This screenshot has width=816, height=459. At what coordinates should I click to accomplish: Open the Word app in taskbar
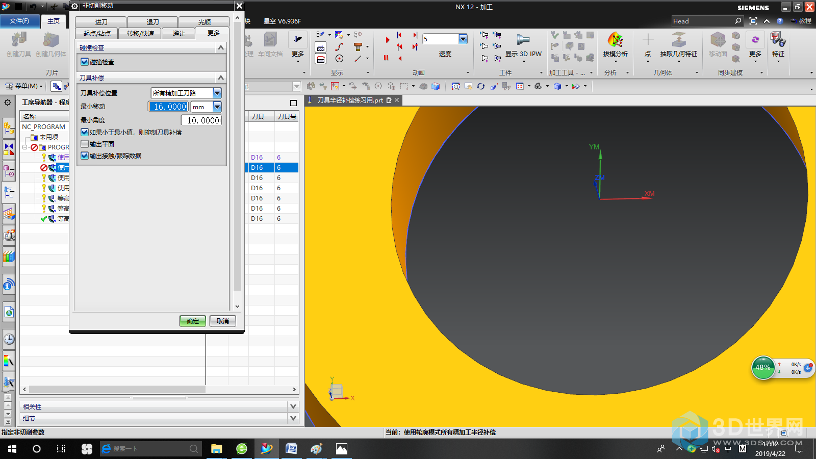point(291,449)
